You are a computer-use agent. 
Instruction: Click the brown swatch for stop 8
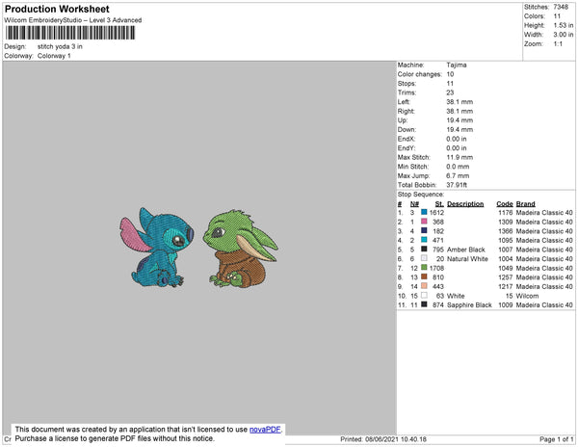(x=424, y=276)
